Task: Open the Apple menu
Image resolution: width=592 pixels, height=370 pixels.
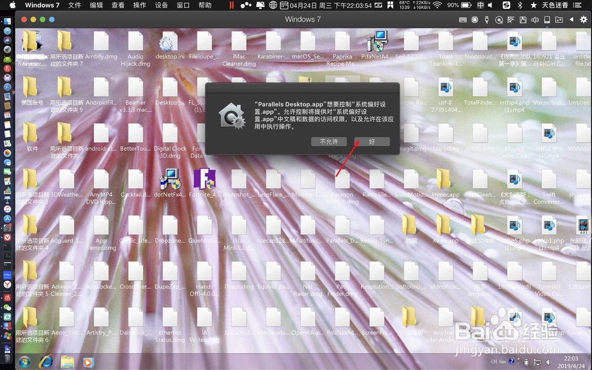Action: click(x=12, y=5)
